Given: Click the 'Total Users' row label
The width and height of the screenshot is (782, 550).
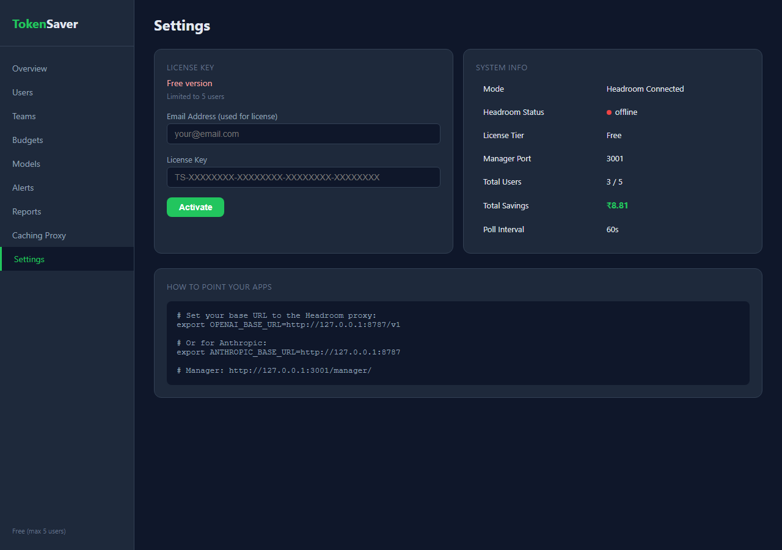Looking at the screenshot, I should [x=502, y=182].
